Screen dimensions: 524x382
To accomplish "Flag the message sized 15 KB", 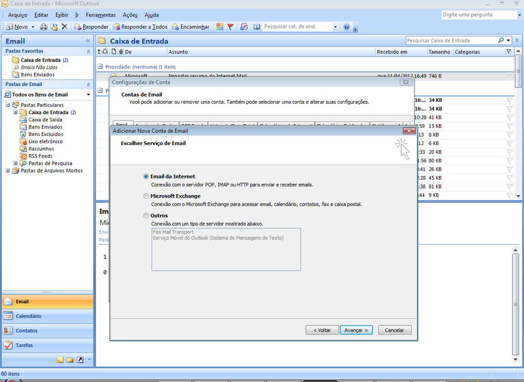I will [509, 127].
